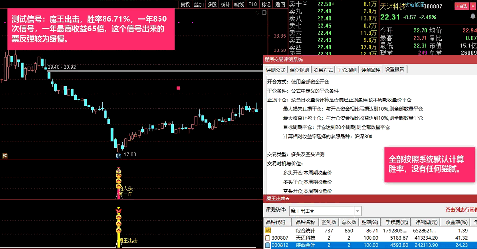Click the 魔王出击 signal marker

click(128, 241)
